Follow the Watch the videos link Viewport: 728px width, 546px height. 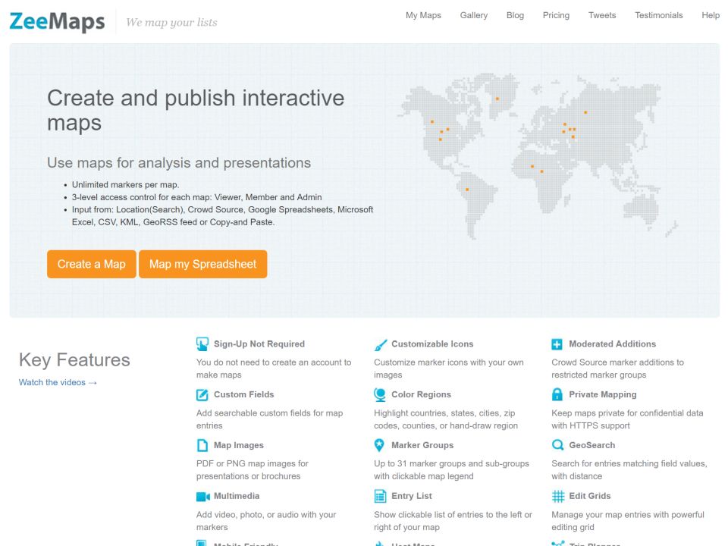[x=58, y=382]
